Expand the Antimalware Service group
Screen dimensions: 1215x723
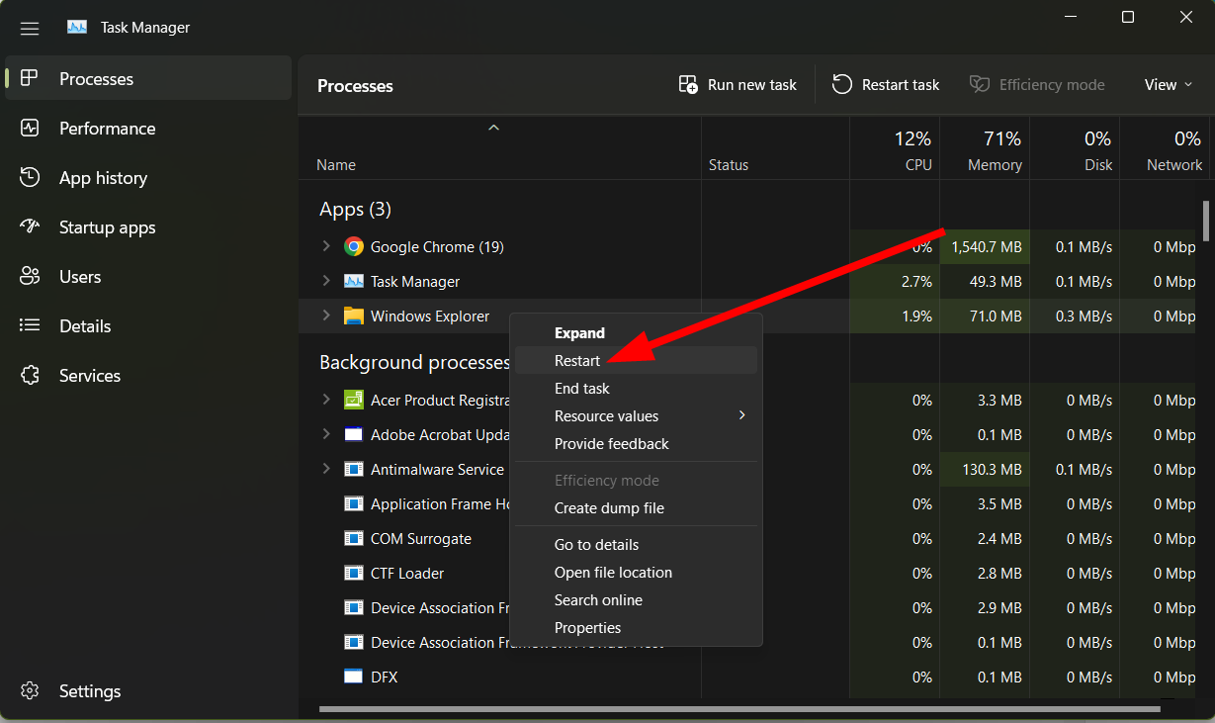(x=326, y=469)
